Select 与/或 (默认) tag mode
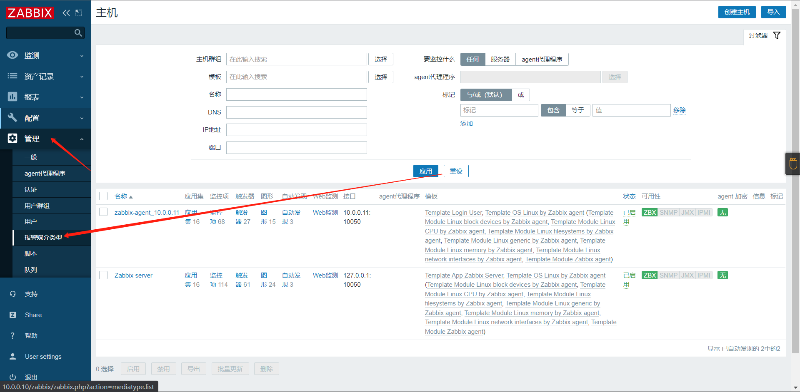 (486, 95)
